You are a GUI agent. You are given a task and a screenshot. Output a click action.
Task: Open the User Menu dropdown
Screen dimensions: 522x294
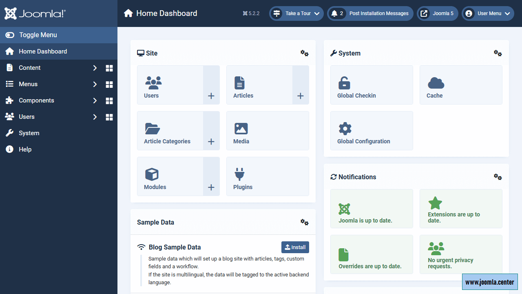(x=488, y=13)
